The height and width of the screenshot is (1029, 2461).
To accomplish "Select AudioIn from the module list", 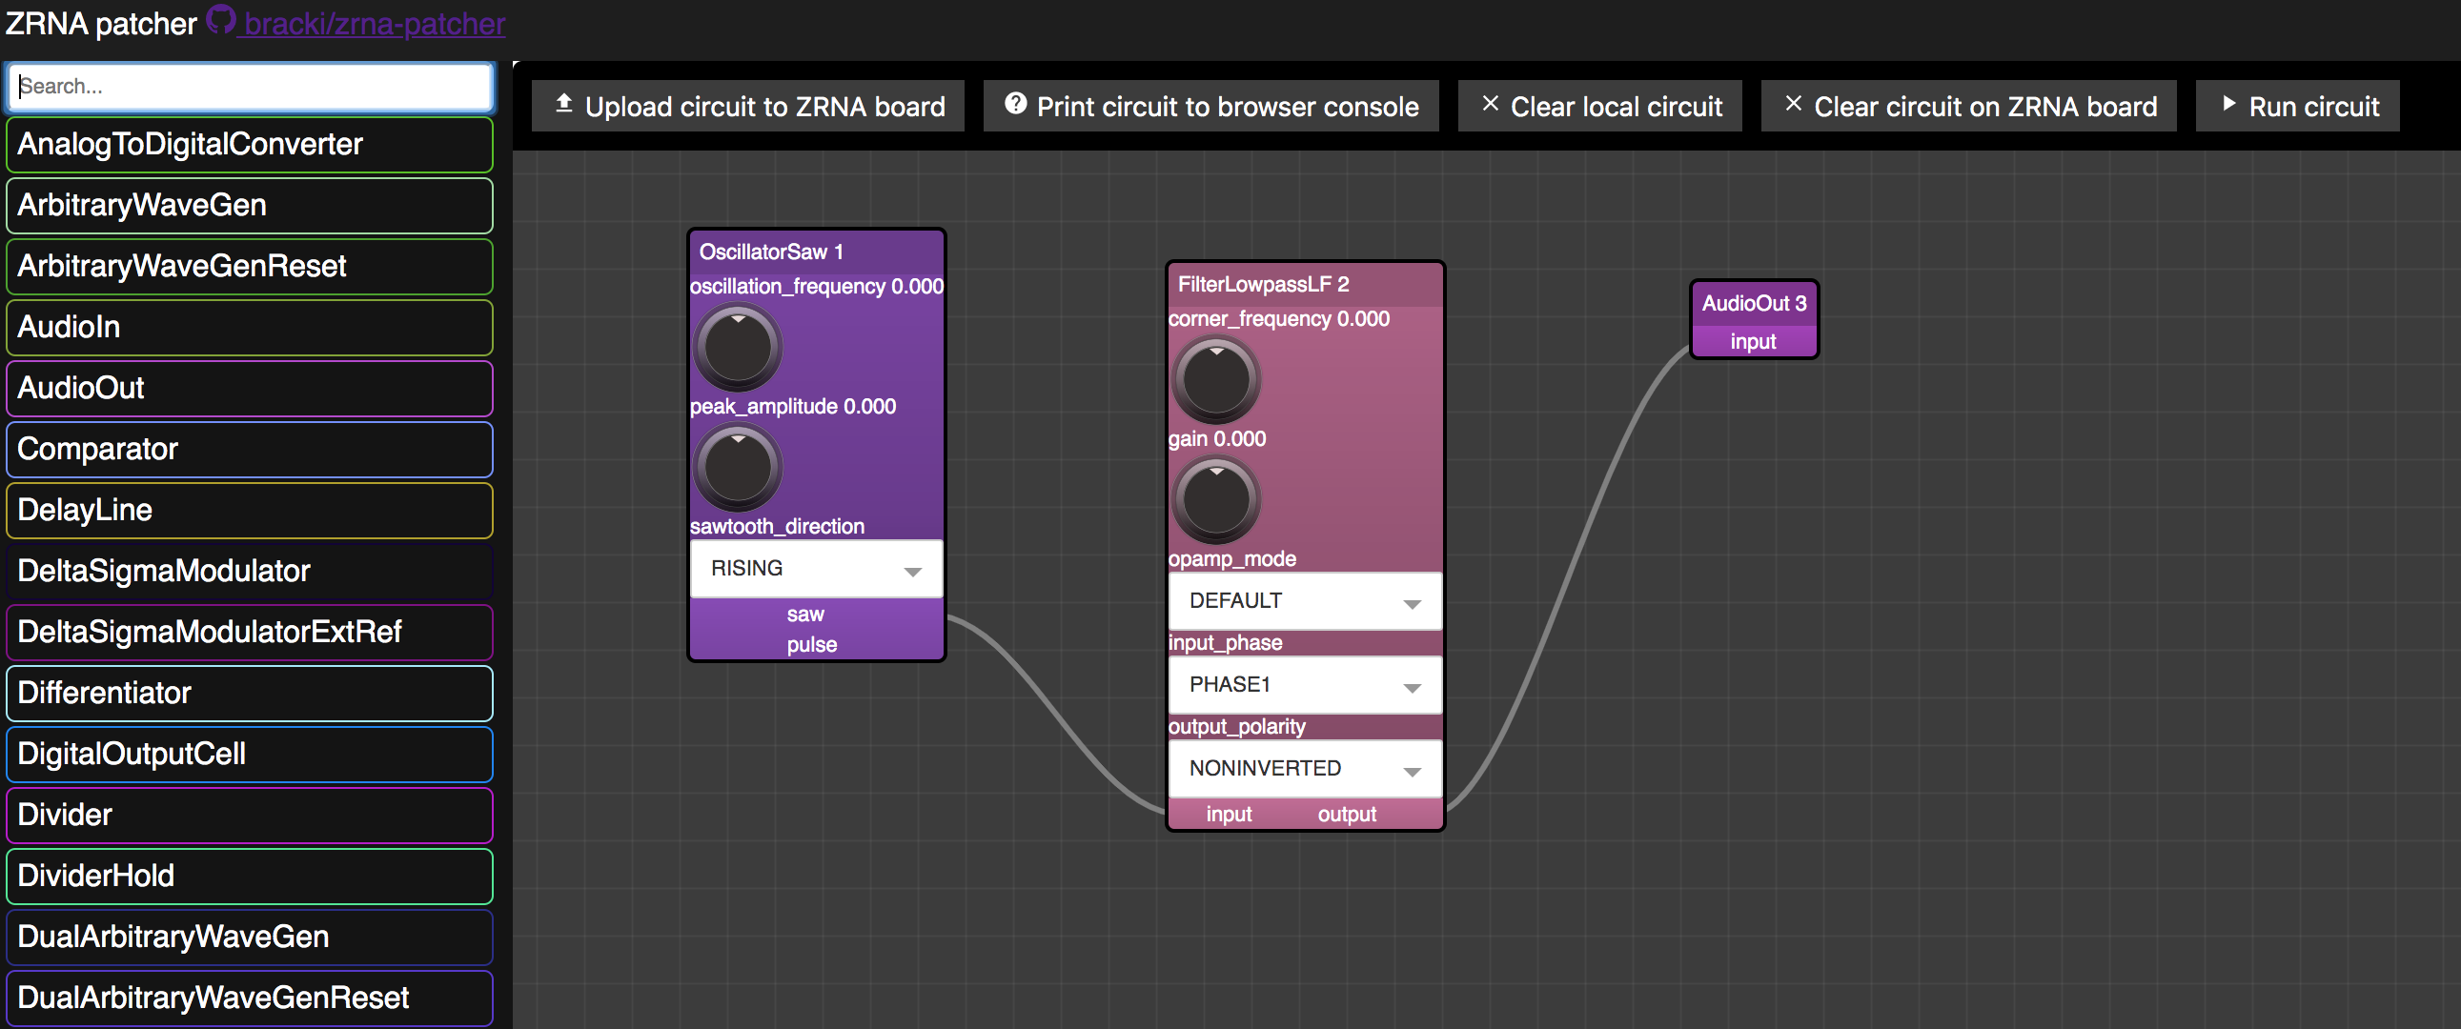I will pyautogui.click(x=249, y=327).
